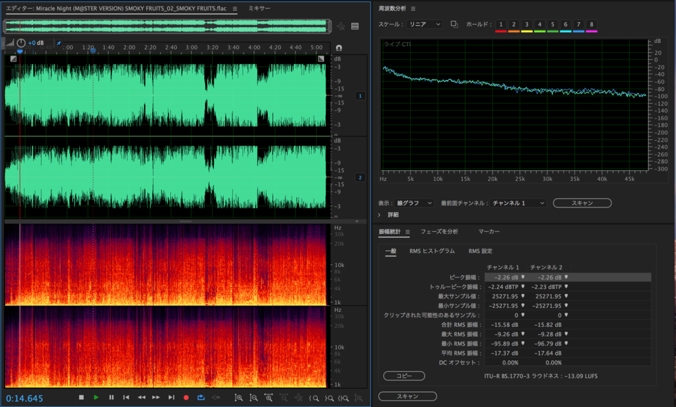The width and height of the screenshot is (676, 407).
Task: Toggle channel 1 enable button on waveform
Action: pos(360,96)
